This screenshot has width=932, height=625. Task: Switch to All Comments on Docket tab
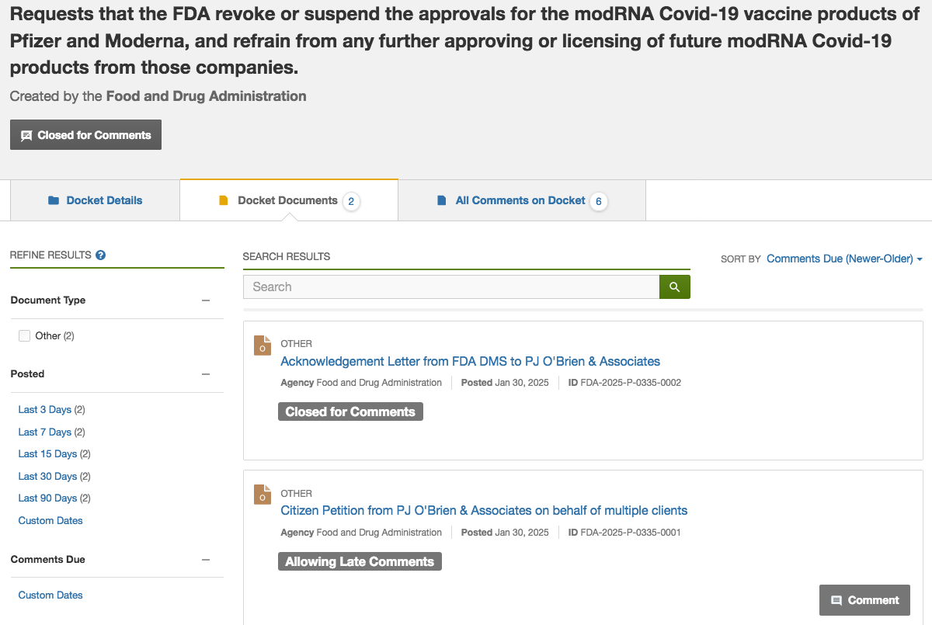click(522, 200)
